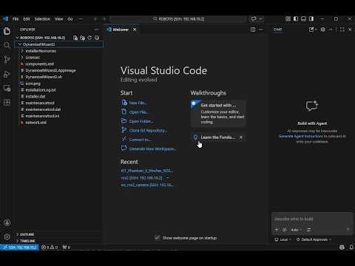The image size is (355, 266).
Task: Collapse the DynamixelWizard2 folder
Action: 20,44
